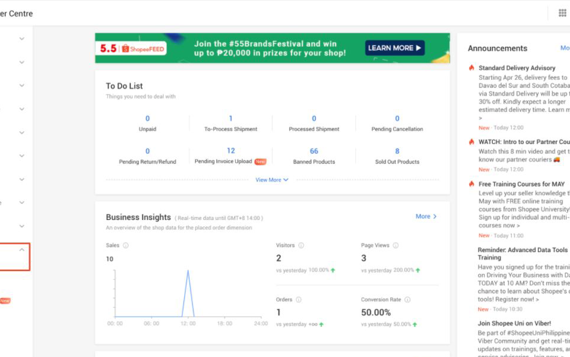The image size is (570, 357).
Task: Open the Orders info icon
Action: [x=300, y=299]
